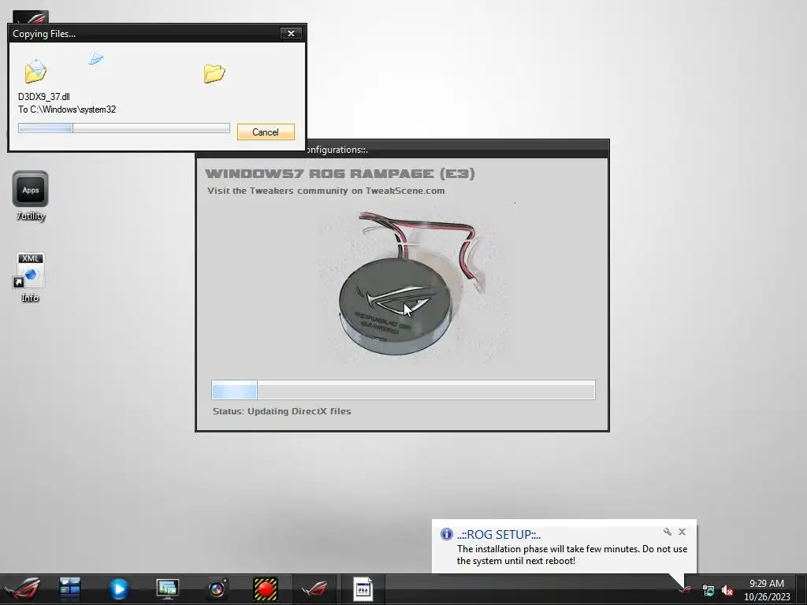Click the TweakScene.com community text
The width and height of the screenshot is (807, 605).
tap(325, 191)
